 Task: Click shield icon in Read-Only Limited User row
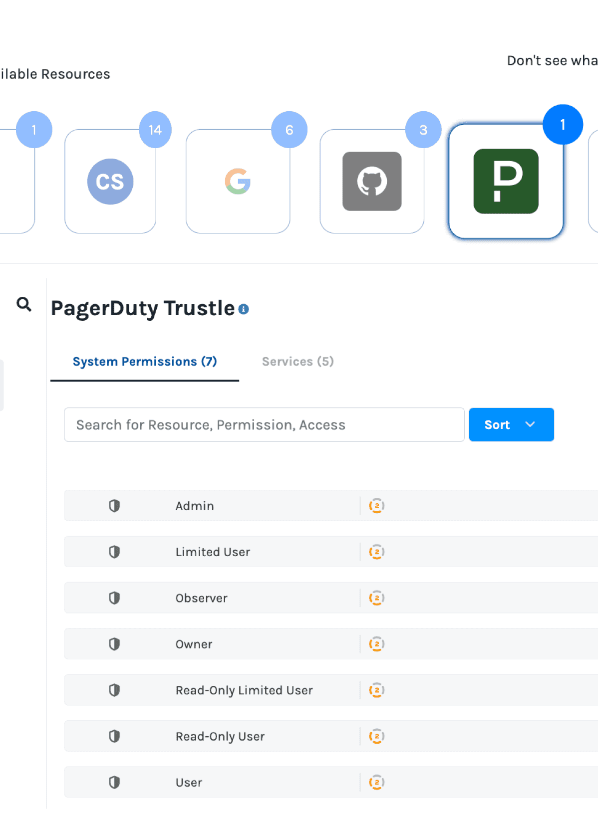[x=114, y=690]
